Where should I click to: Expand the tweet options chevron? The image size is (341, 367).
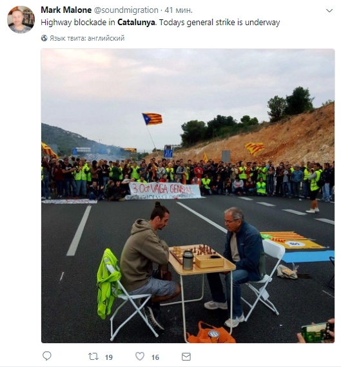[329, 10]
